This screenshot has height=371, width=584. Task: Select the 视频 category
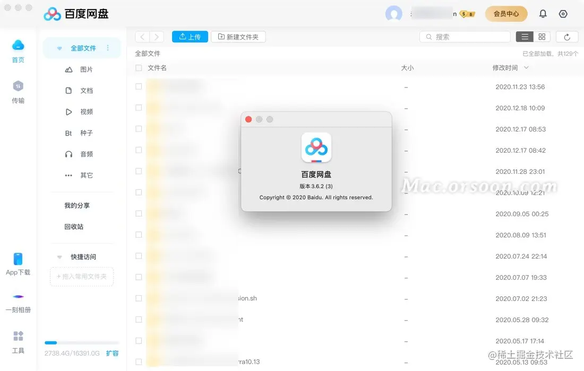click(79, 112)
